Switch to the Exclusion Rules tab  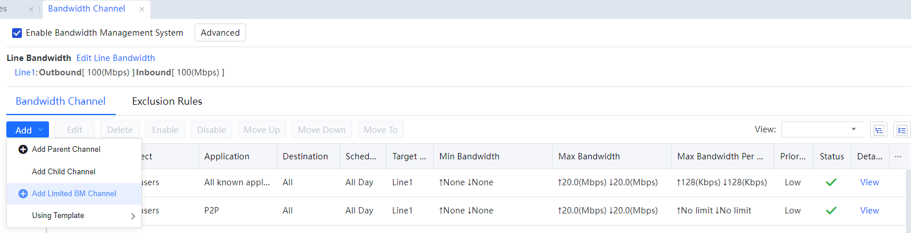pos(167,101)
